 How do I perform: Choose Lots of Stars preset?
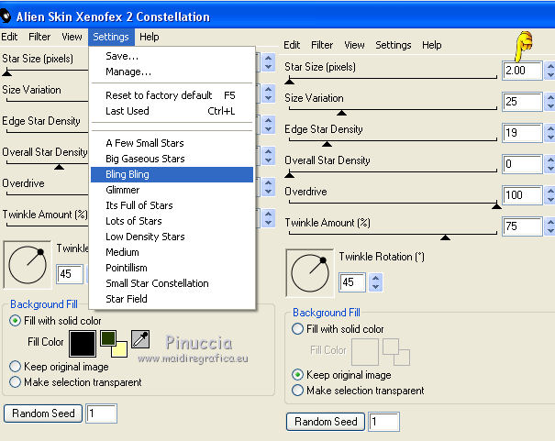pos(172,221)
